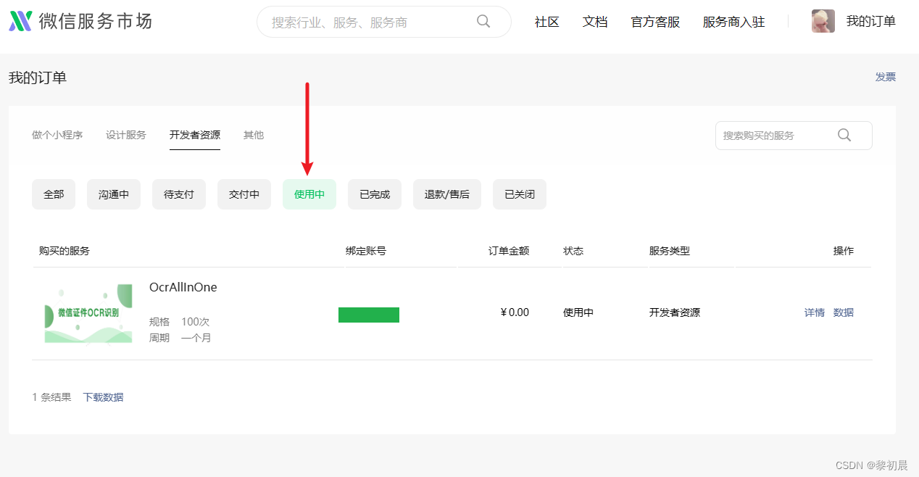The height and width of the screenshot is (477, 919).
Task: Click the magnifier icon in purchased services search
Action: 844,135
